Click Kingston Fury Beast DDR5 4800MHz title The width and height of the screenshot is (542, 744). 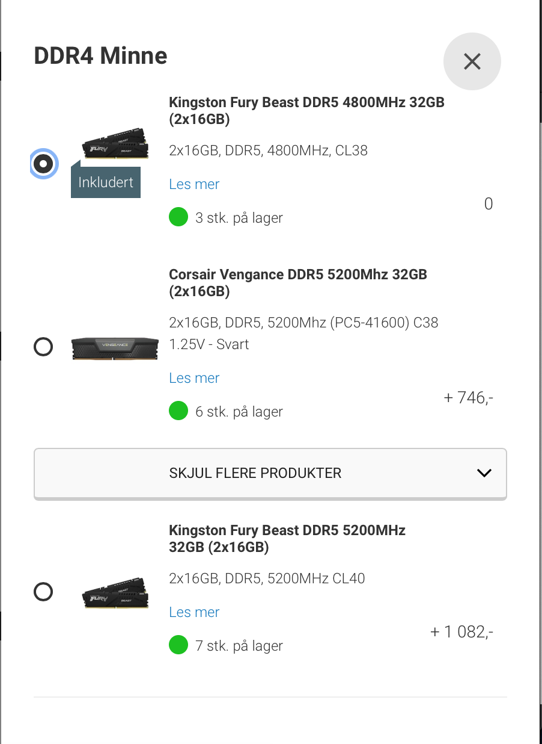coord(306,111)
